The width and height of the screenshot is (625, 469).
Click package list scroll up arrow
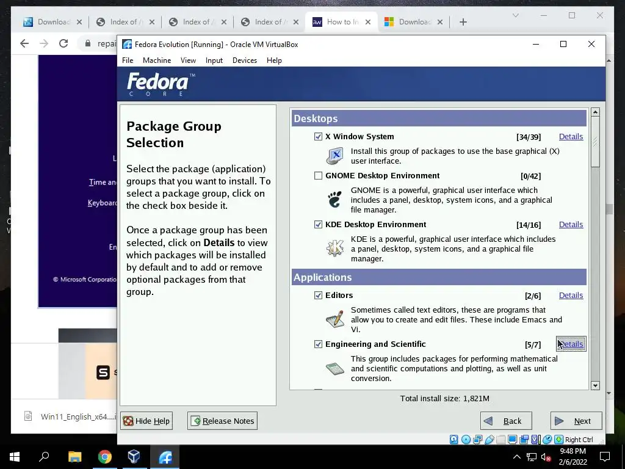595,112
